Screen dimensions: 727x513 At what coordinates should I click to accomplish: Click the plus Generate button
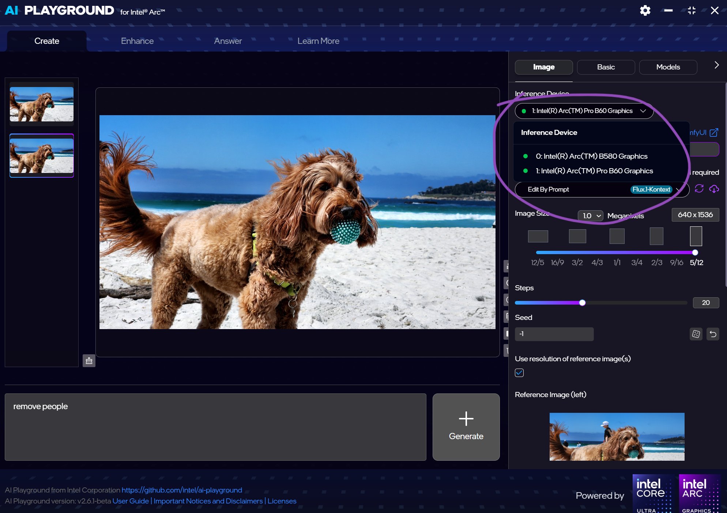[466, 427]
